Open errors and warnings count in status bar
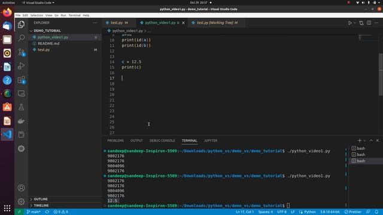383x215 pixels. [x=61, y=212]
